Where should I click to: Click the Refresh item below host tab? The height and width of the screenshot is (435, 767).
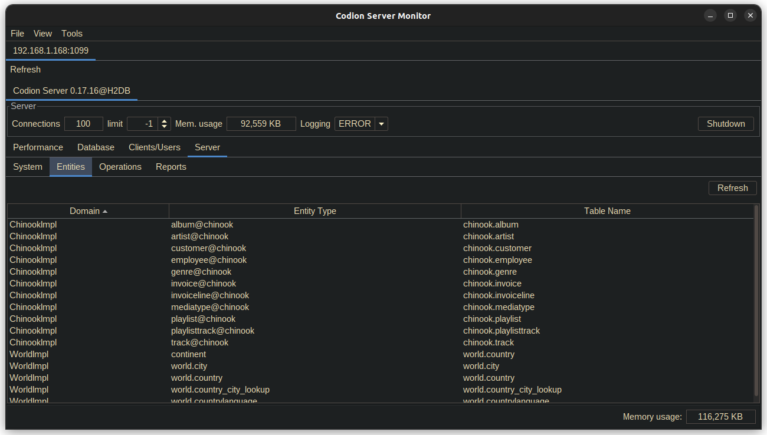coord(25,70)
